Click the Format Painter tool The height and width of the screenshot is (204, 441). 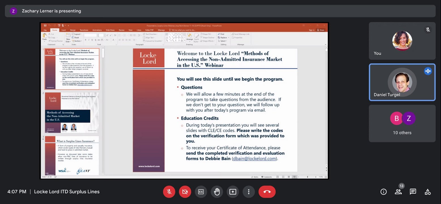(56, 41)
